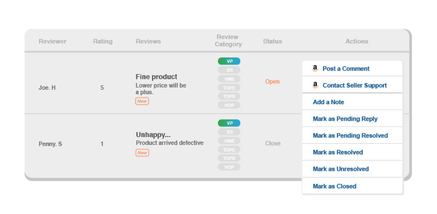The width and height of the screenshot is (437, 214).
Task: Toggle the TOPC badge in Penny. S's row
Action: pos(229,150)
